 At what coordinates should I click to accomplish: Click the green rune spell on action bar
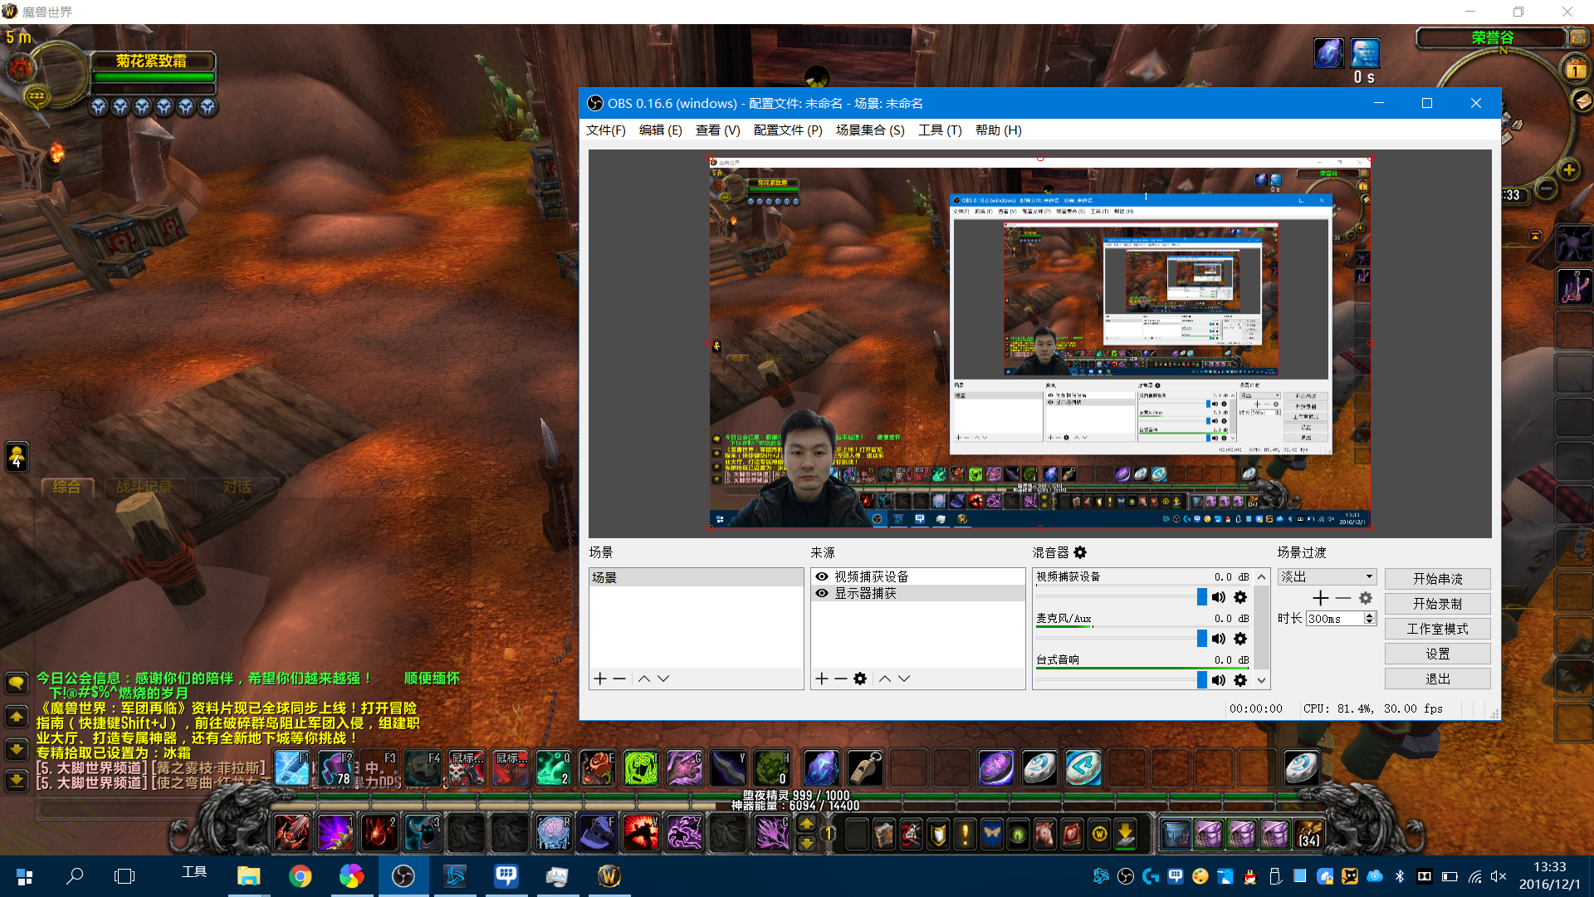click(640, 769)
